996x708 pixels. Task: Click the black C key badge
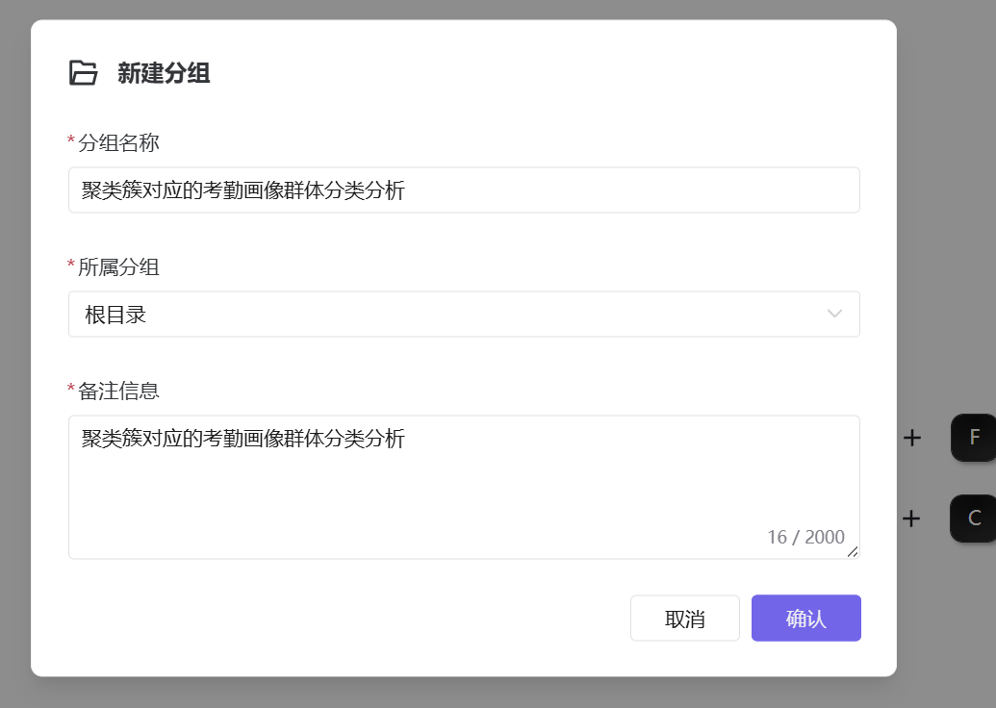(x=973, y=518)
